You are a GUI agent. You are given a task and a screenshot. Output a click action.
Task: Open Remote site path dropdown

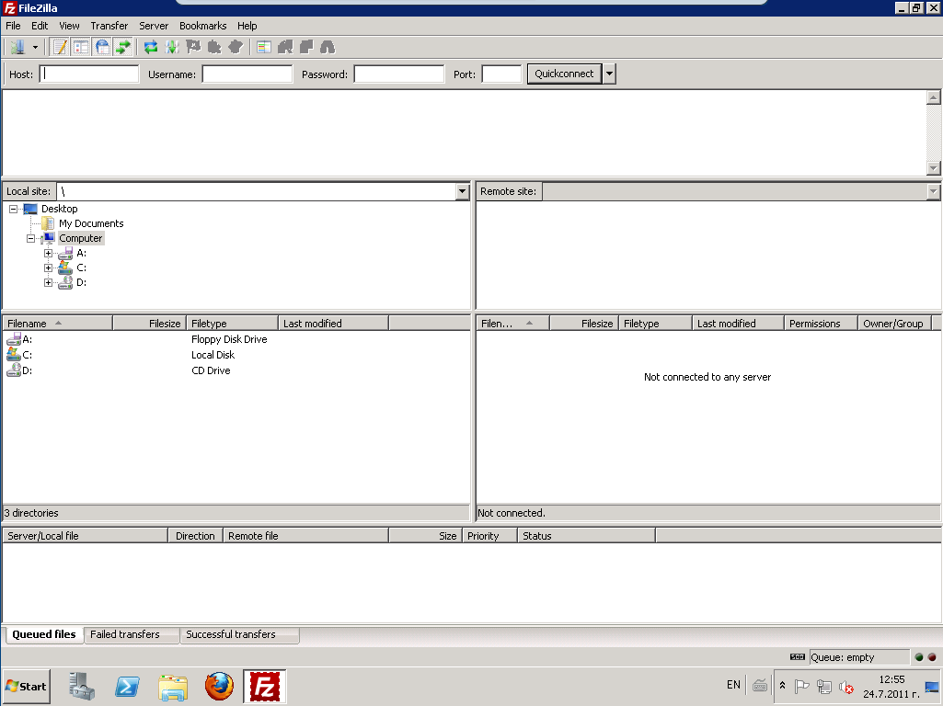(x=933, y=192)
